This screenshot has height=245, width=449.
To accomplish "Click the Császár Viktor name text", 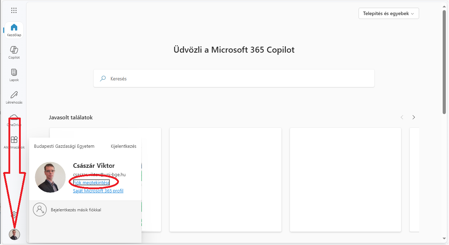I will pyautogui.click(x=94, y=166).
